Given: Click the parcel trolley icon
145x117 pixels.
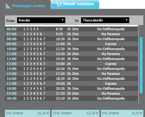Looking at the screenshot, I should (x=59, y=4).
